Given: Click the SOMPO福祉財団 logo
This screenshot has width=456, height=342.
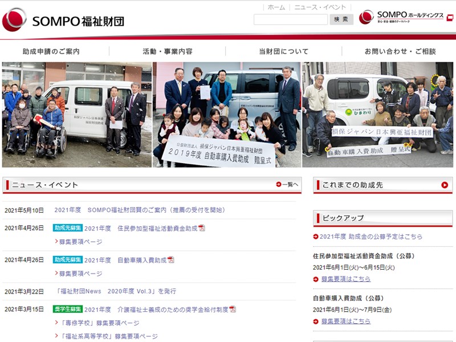Looking at the screenshot, I should (63, 21).
